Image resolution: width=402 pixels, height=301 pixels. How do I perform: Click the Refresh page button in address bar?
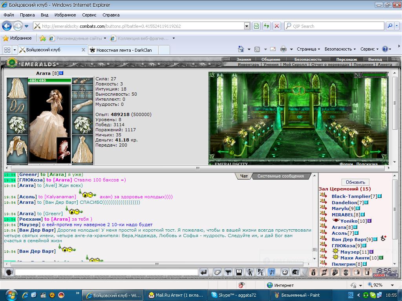click(x=267, y=26)
